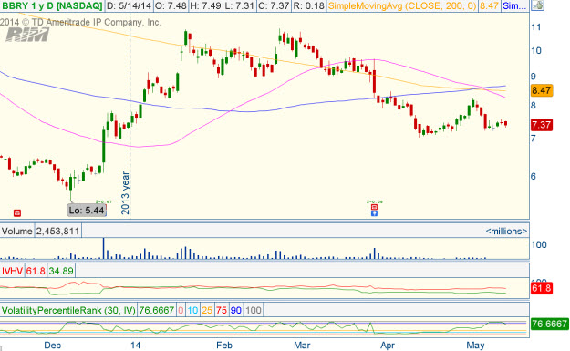
Task: Click the vertical 2013 year divider label
Action: pyautogui.click(x=125, y=193)
